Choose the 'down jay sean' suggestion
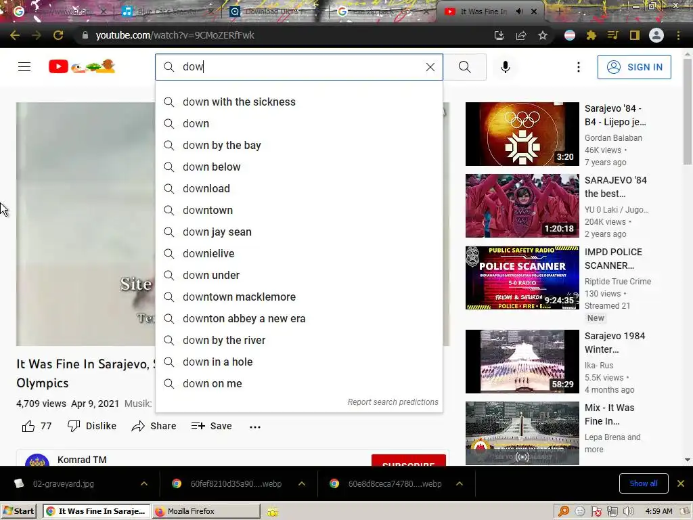Screen dimensions: 693x520 (298, 232)
